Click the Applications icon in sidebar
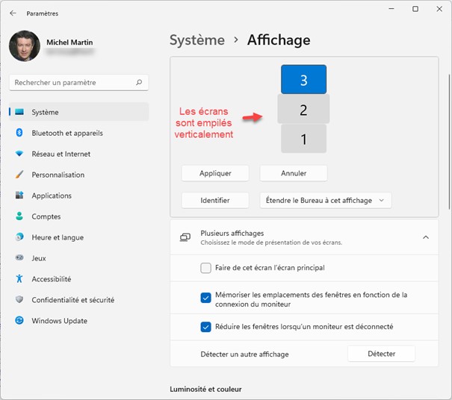452x400 pixels. click(x=19, y=196)
